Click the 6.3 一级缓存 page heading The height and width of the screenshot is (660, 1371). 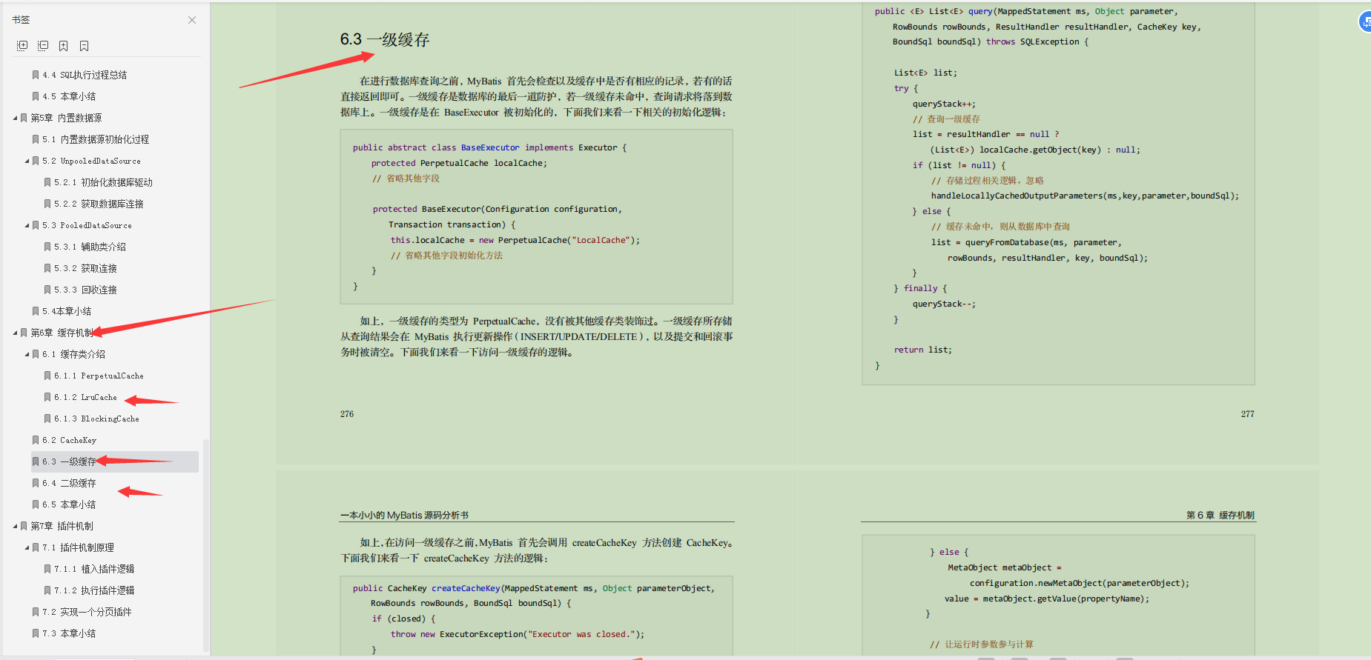click(385, 39)
